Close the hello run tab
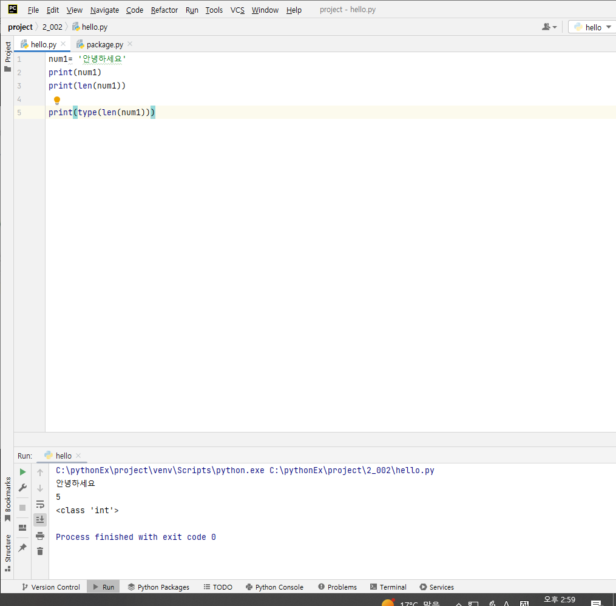Image resolution: width=616 pixels, height=606 pixels. (x=78, y=456)
